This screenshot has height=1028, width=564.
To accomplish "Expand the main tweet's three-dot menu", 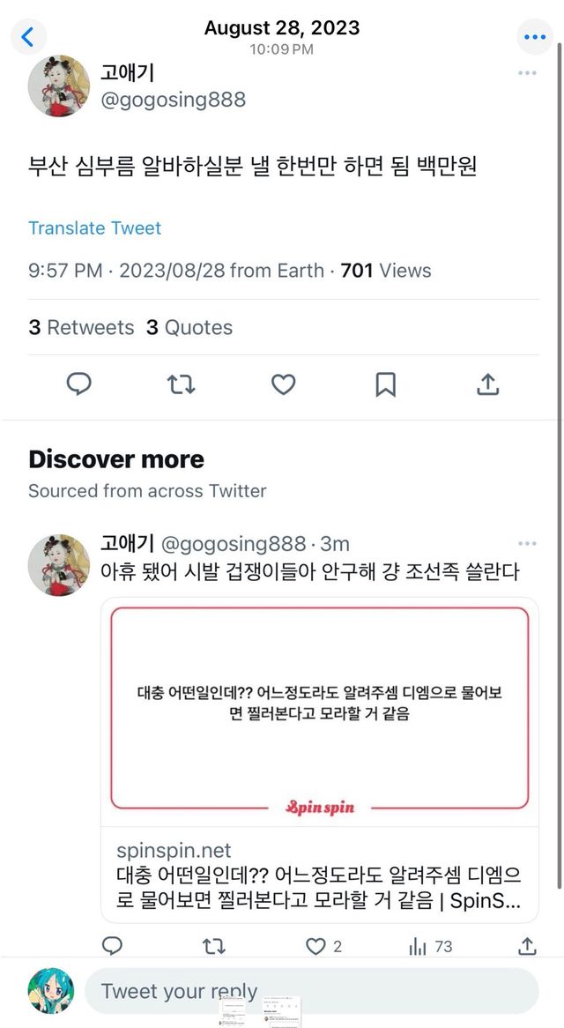I will 527,73.
